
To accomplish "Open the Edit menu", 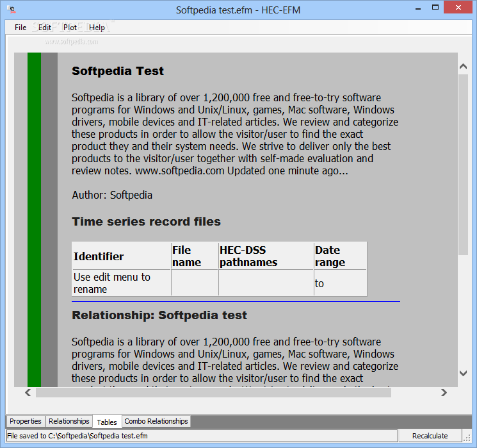I will [x=45, y=28].
